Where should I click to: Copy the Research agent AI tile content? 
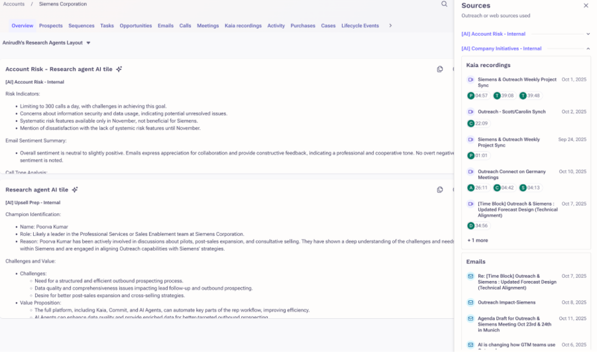(440, 190)
